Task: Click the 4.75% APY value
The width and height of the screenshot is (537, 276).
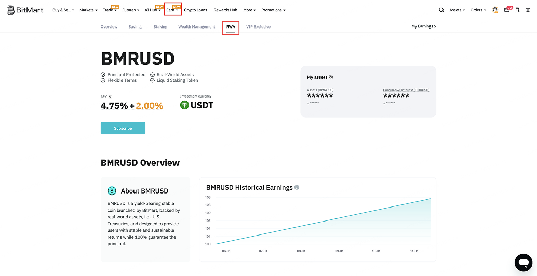Action: click(114, 106)
